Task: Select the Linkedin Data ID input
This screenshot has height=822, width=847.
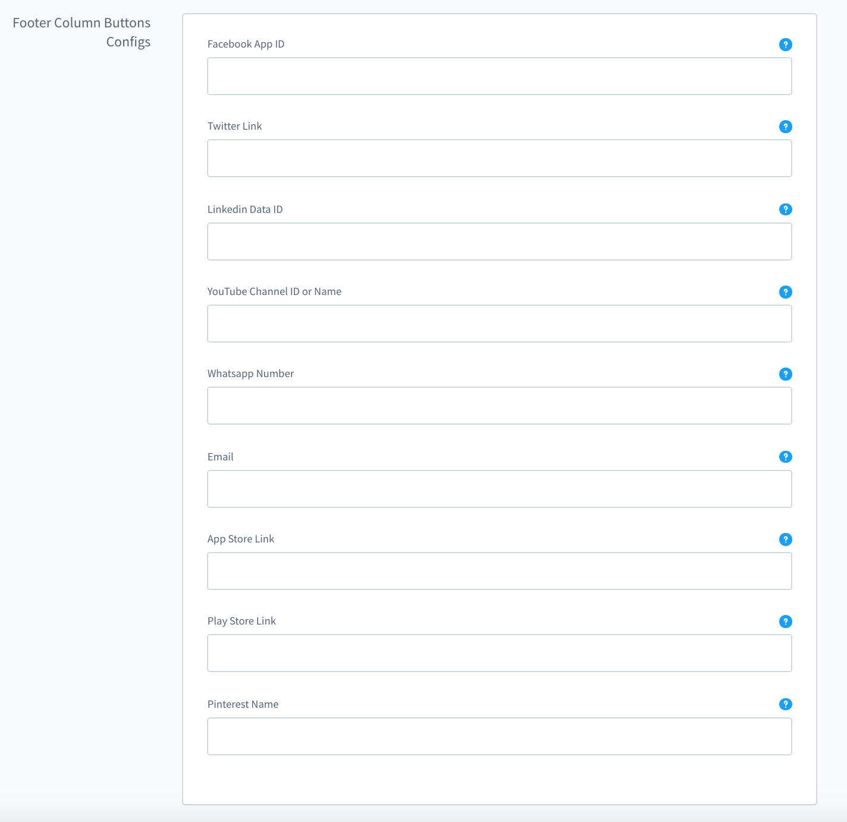Action: (500, 241)
